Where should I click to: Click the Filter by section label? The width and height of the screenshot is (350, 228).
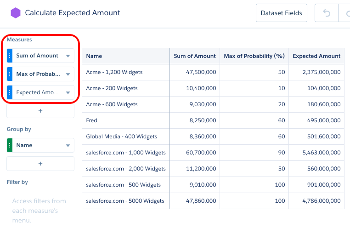[x=17, y=182]
